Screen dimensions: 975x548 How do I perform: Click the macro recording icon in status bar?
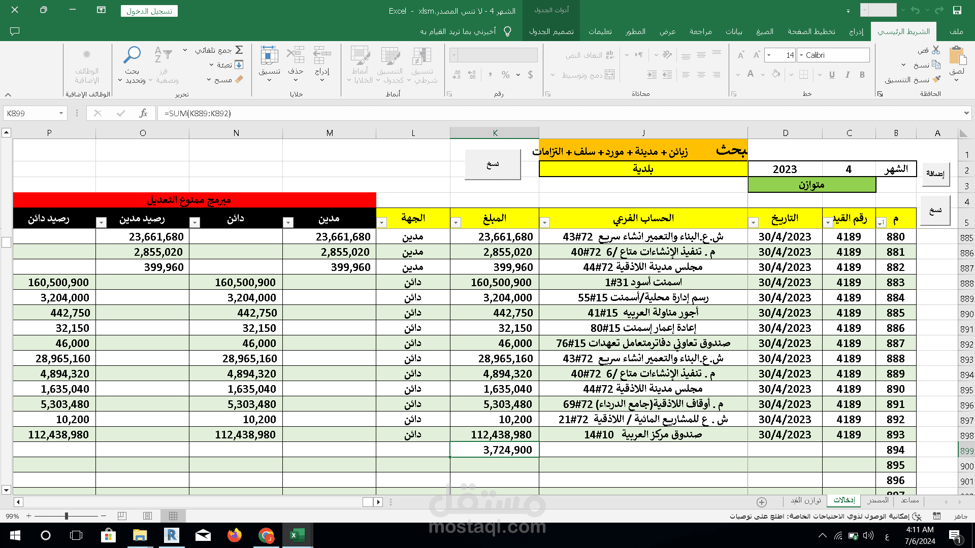click(937, 516)
